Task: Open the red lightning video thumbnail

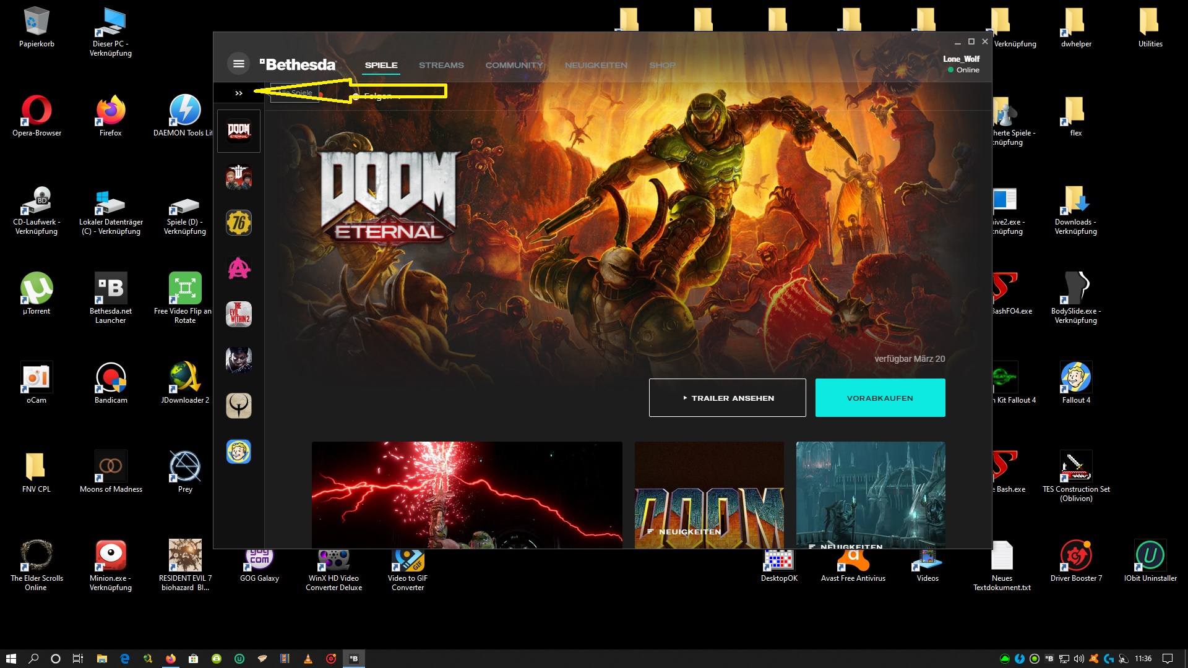Action: click(467, 494)
